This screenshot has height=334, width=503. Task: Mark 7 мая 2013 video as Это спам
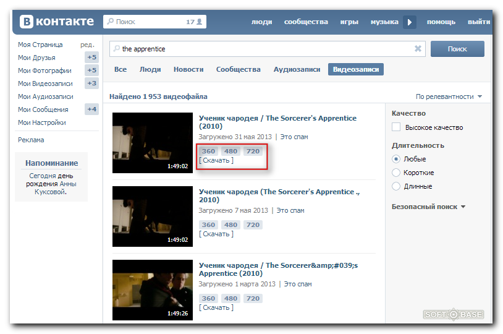pos(290,210)
